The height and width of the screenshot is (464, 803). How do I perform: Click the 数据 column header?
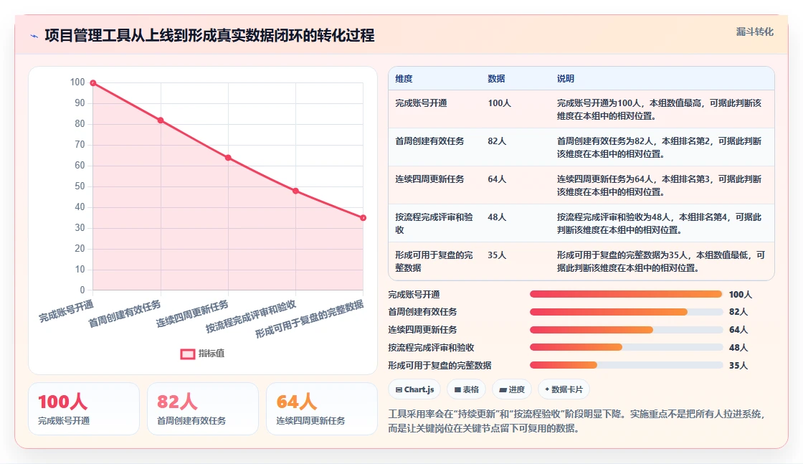tap(496, 78)
